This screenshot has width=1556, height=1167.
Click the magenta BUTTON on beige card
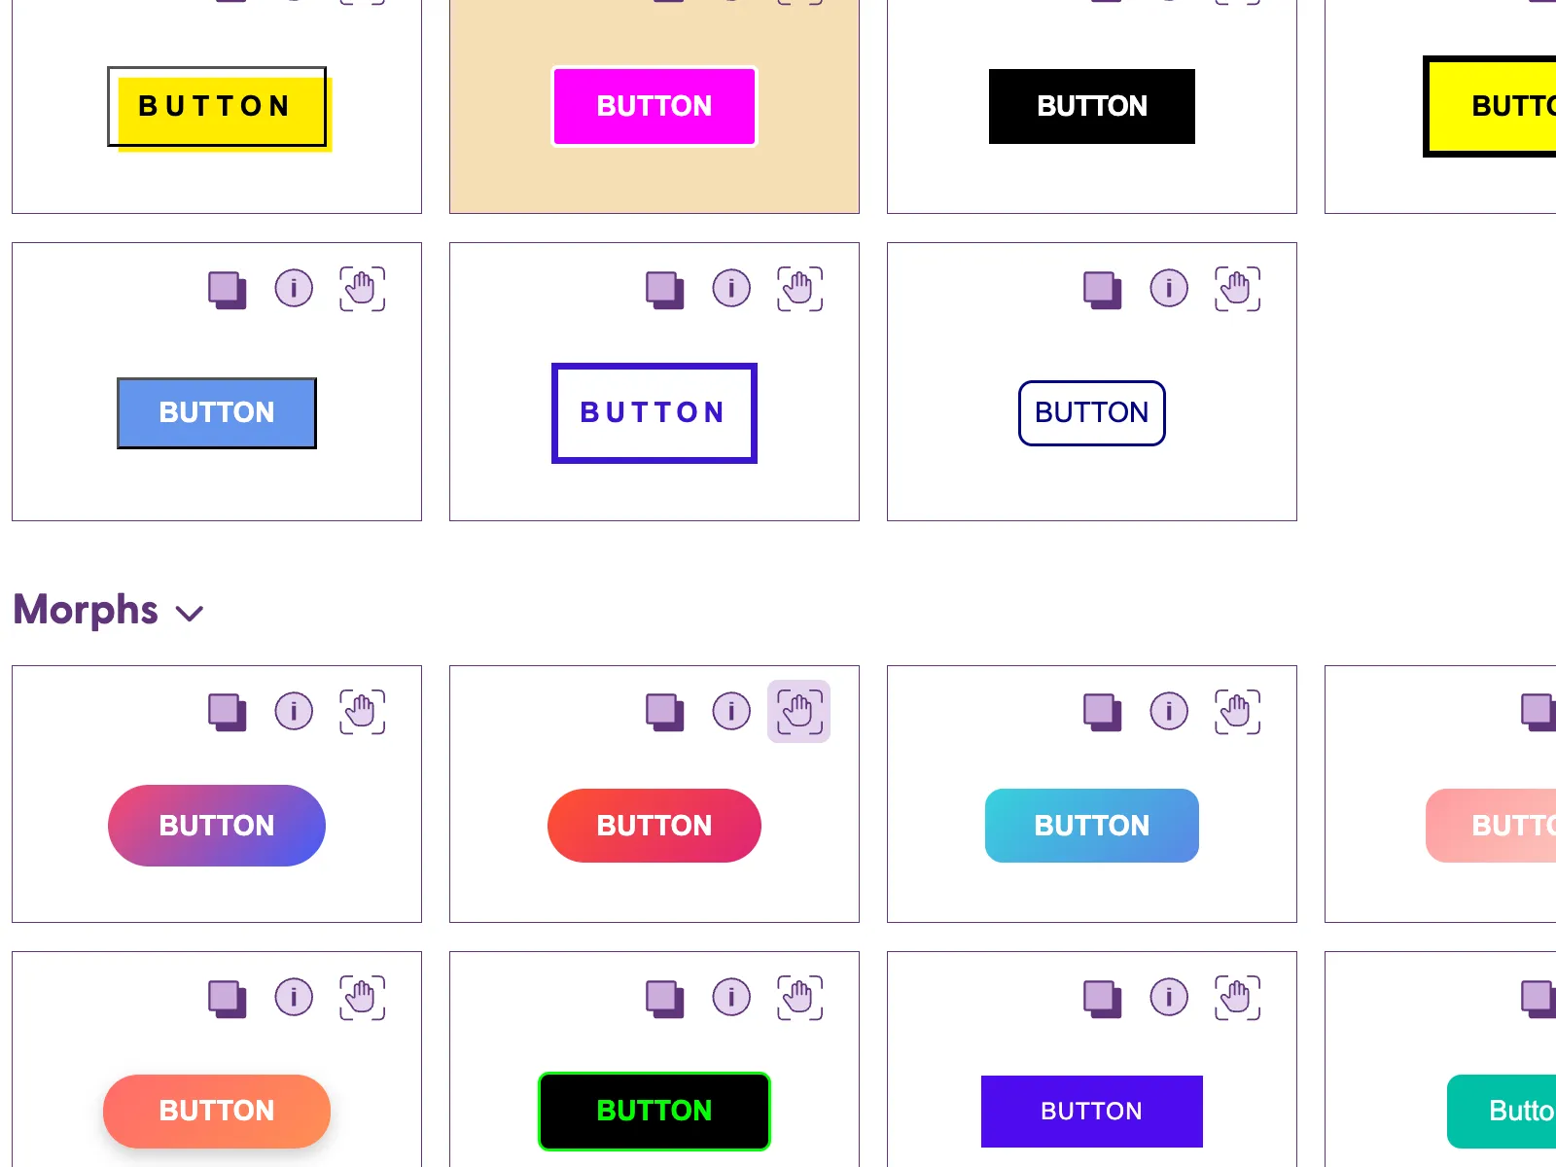click(654, 106)
